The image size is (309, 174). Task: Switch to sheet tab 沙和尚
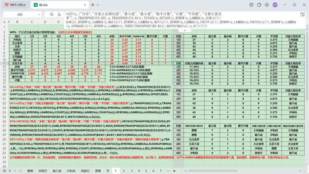tap(71, 171)
